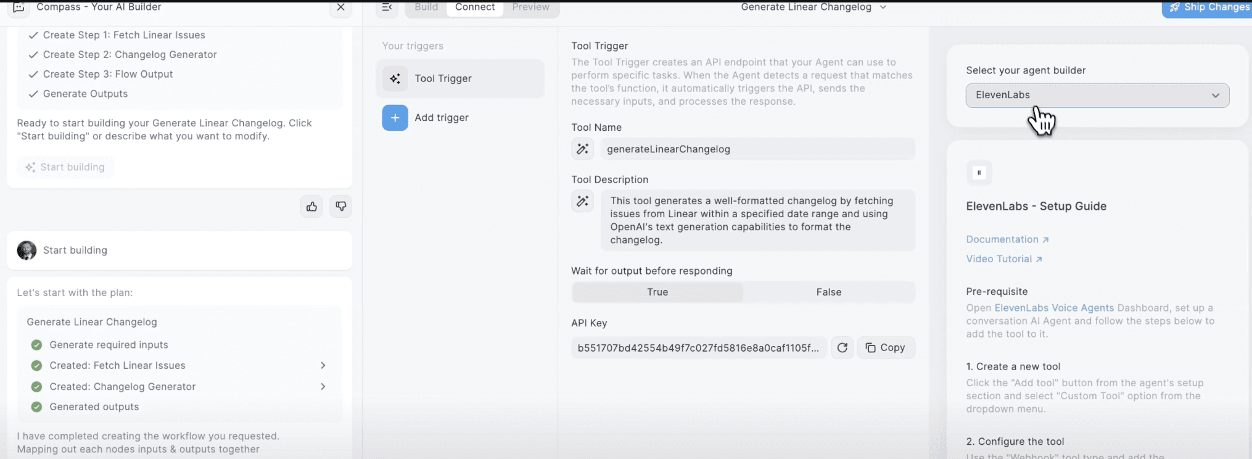The height and width of the screenshot is (459, 1252).
Task: Click green check next to Generate required inputs
Action: click(36, 345)
